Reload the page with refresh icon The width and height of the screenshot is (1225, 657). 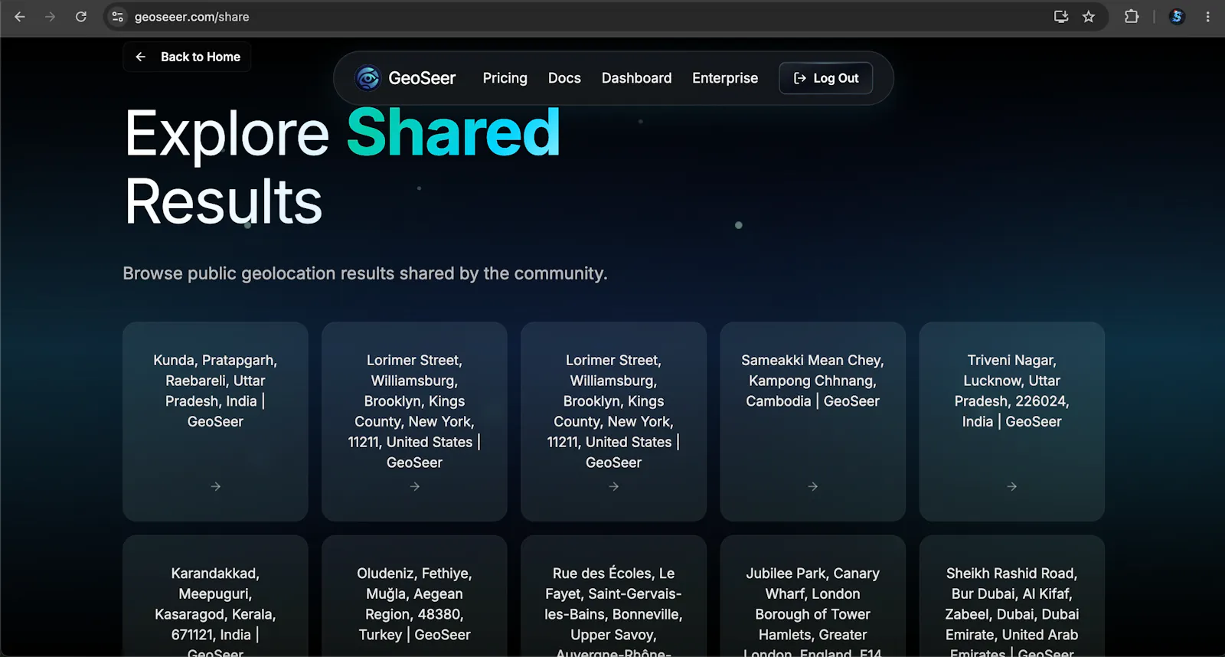(x=81, y=17)
